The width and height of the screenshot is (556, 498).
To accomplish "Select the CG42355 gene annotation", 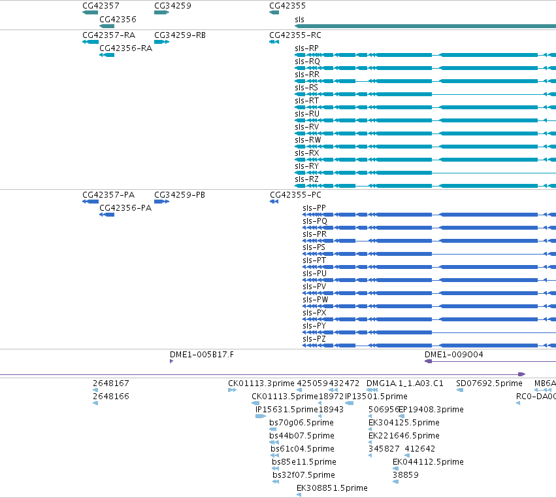I will tap(274, 12).
